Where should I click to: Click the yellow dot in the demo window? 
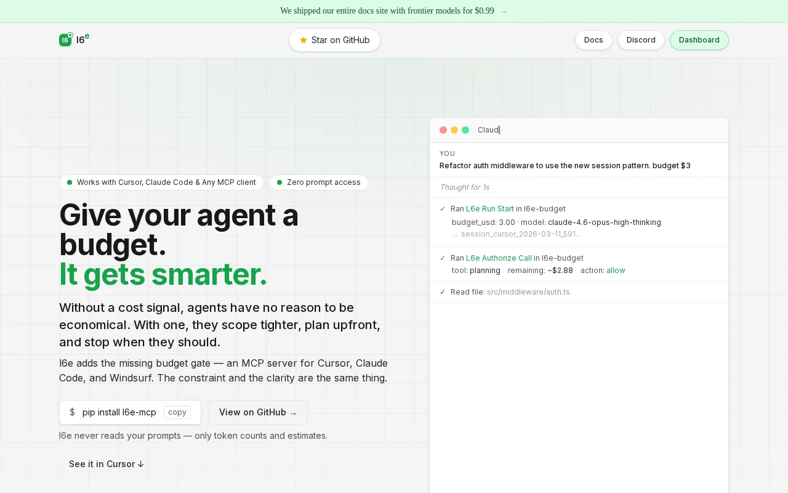pos(454,130)
